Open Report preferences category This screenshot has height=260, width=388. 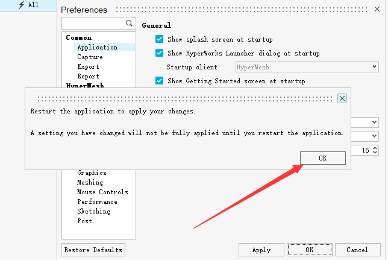(88, 76)
